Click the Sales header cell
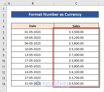The width and height of the screenshot is (104, 92). (x=76, y=26)
